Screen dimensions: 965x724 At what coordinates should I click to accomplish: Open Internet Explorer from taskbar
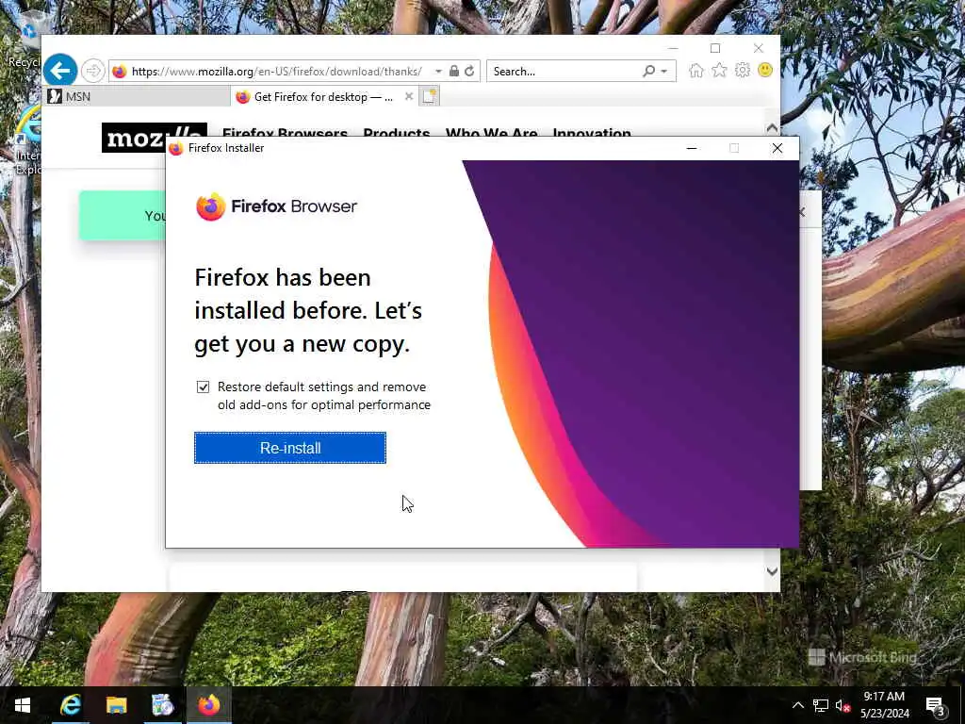click(x=70, y=705)
